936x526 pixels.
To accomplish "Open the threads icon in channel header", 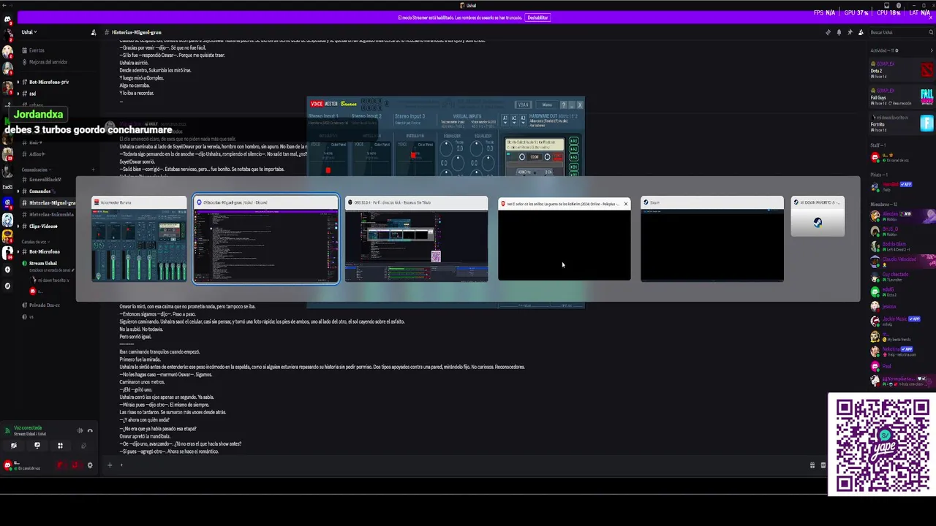I will pyautogui.click(x=828, y=32).
